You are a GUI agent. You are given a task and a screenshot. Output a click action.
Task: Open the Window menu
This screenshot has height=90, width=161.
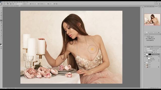pos(24,2)
